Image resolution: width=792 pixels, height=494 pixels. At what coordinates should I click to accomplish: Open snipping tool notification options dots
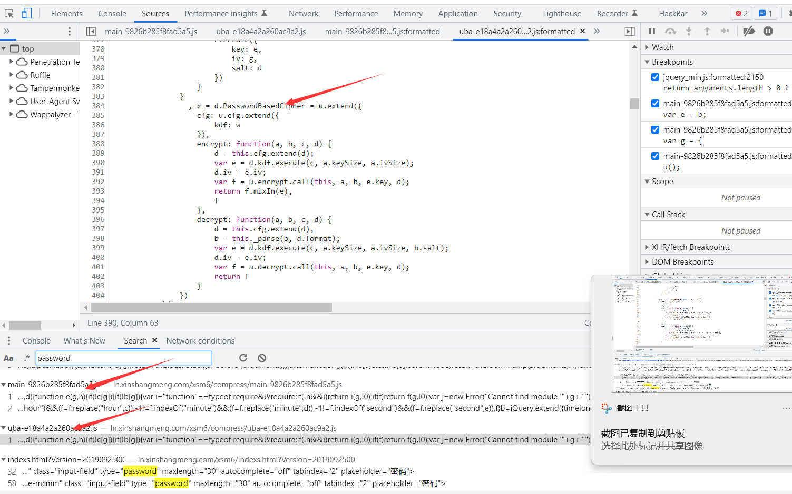tap(786, 408)
